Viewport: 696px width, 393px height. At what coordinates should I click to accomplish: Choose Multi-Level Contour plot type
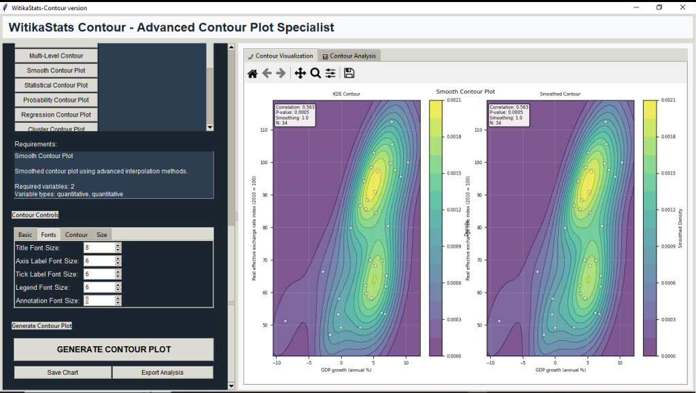56,56
